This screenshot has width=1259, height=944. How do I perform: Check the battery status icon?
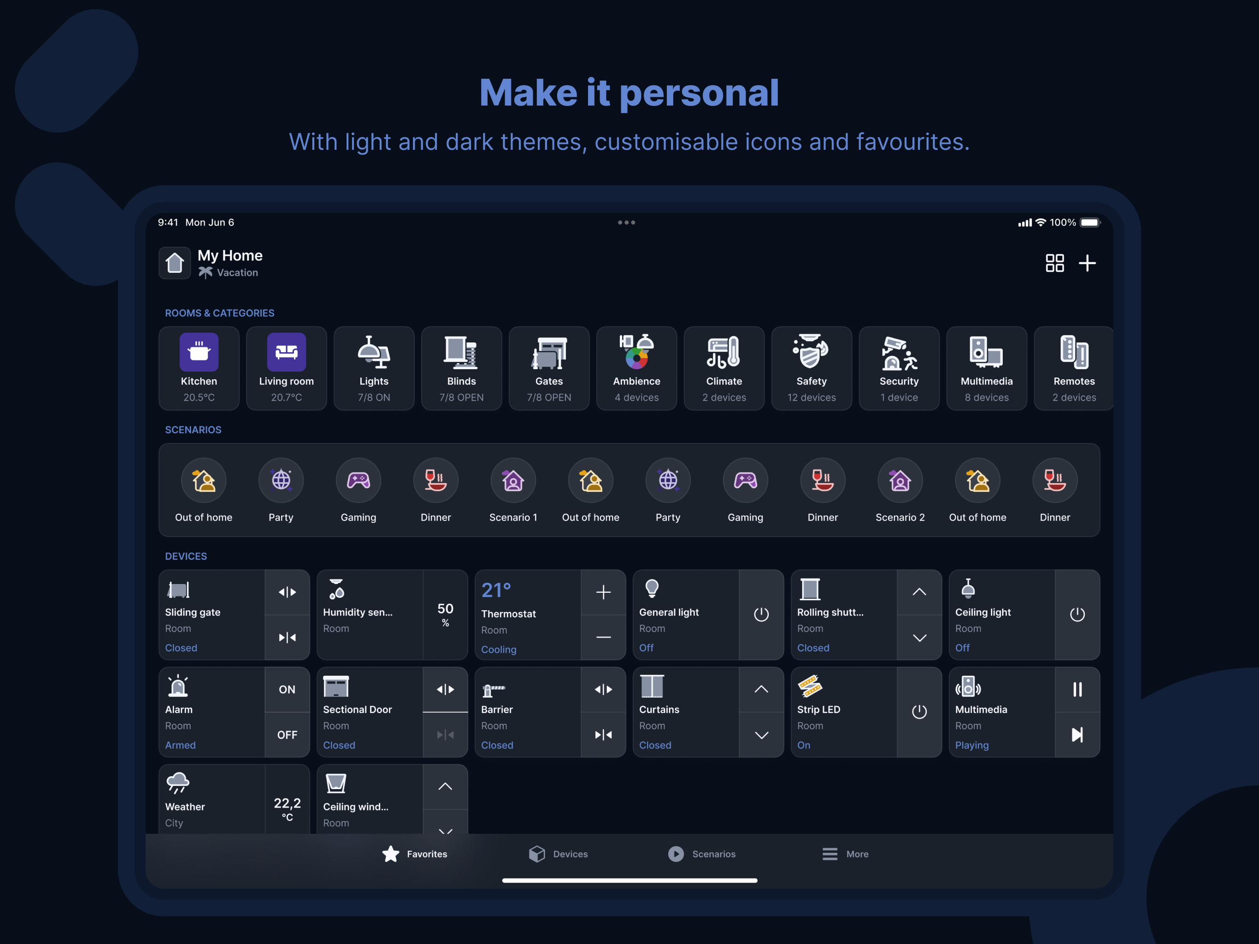pos(1090,223)
